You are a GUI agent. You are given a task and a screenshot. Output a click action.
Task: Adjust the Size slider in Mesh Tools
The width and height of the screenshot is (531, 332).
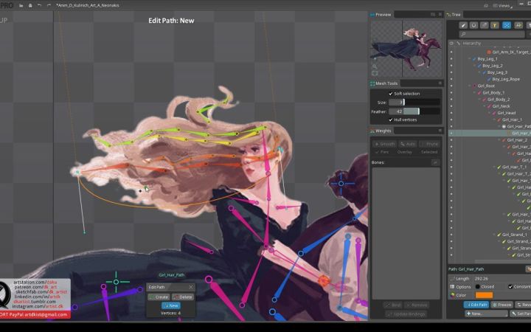tap(414, 103)
